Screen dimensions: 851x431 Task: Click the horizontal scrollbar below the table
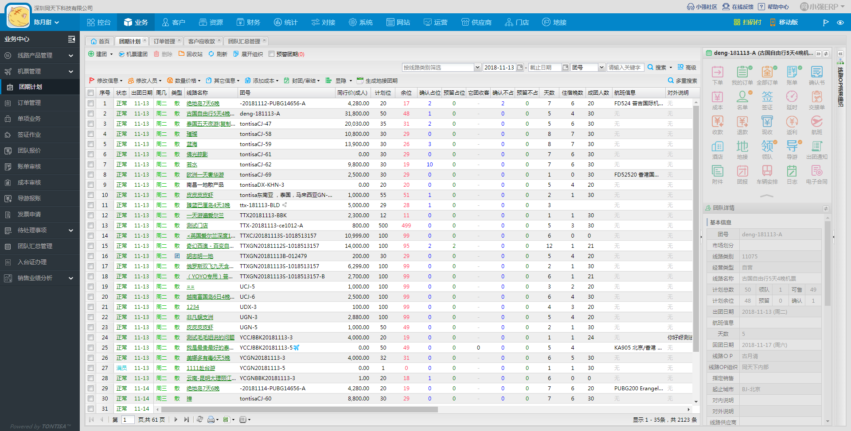299,409
